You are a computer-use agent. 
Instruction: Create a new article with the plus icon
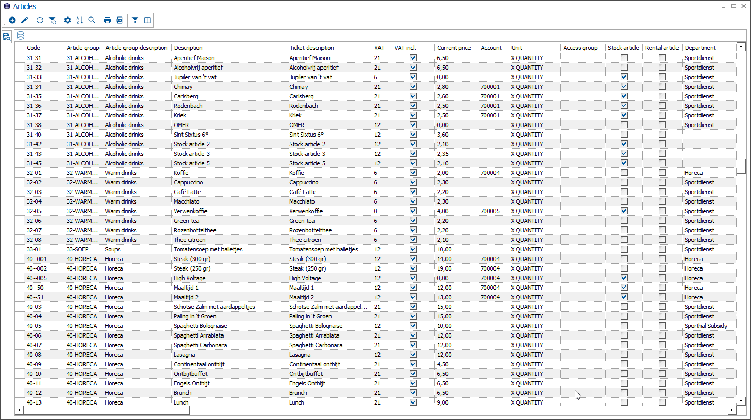pos(12,20)
